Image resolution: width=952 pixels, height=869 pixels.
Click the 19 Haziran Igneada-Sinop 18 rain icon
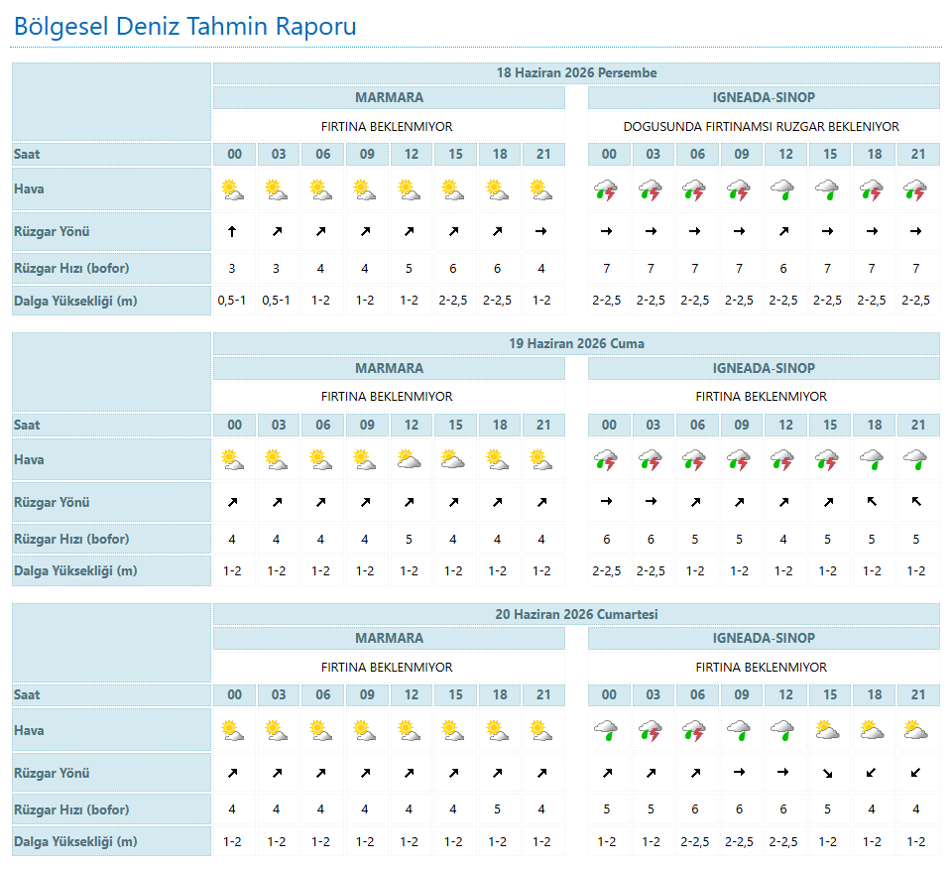[872, 459]
